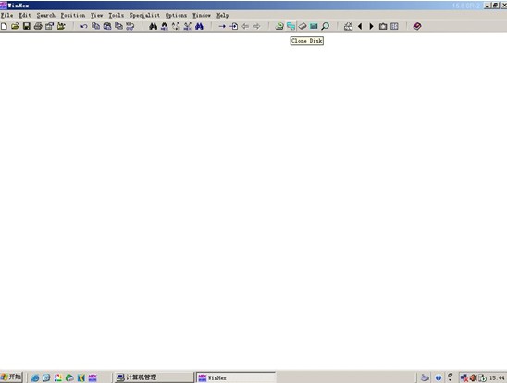Find hex values with binoculars HEX icon
Image resolution: width=507 pixels, height=383 pixels.
click(165, 26)
